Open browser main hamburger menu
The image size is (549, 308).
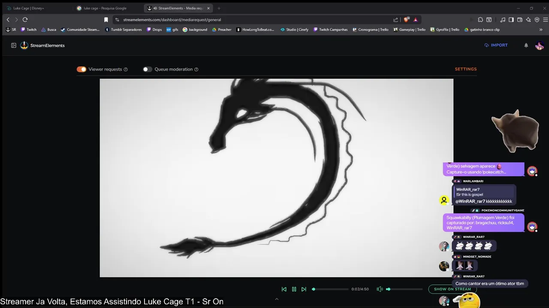tap(546, 20)
